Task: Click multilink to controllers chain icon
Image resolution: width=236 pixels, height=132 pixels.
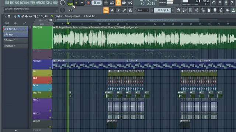Action: (x=124, y=10)
